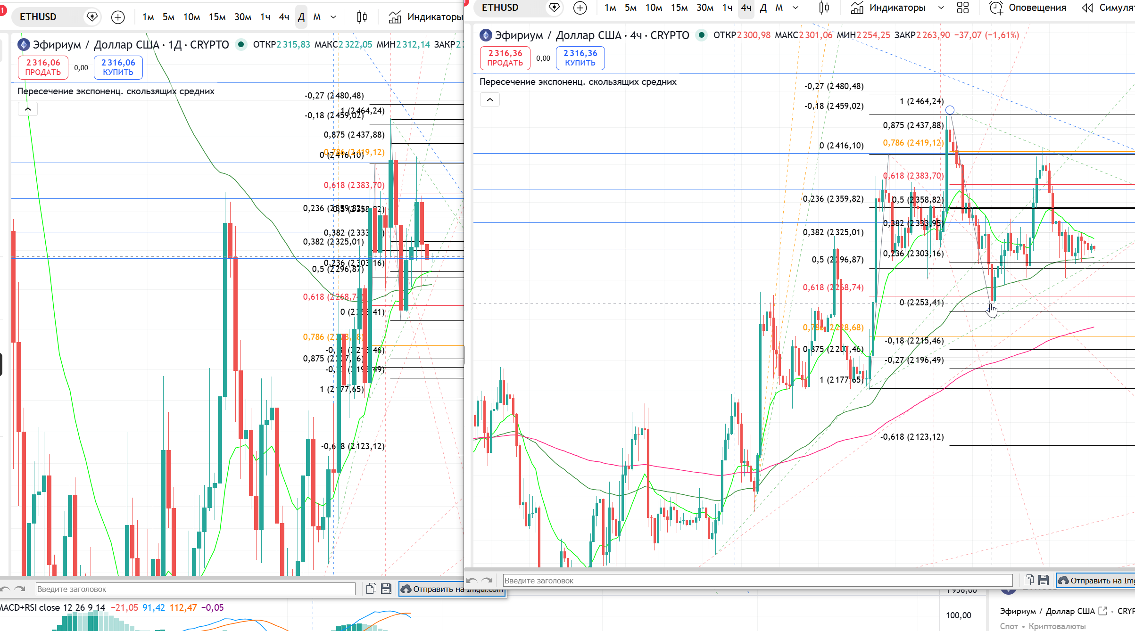
Task: Select 1ч timeframe in right chart
Action: tap(728, 8)
